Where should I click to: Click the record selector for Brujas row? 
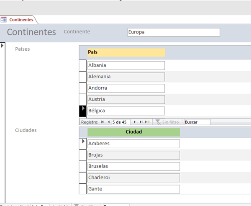[83, 155]
